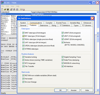Image resolution: width=100 pixels, height=95 pixels.
Task: Open the Compiler tab
Action: click(x=49, y=23)
